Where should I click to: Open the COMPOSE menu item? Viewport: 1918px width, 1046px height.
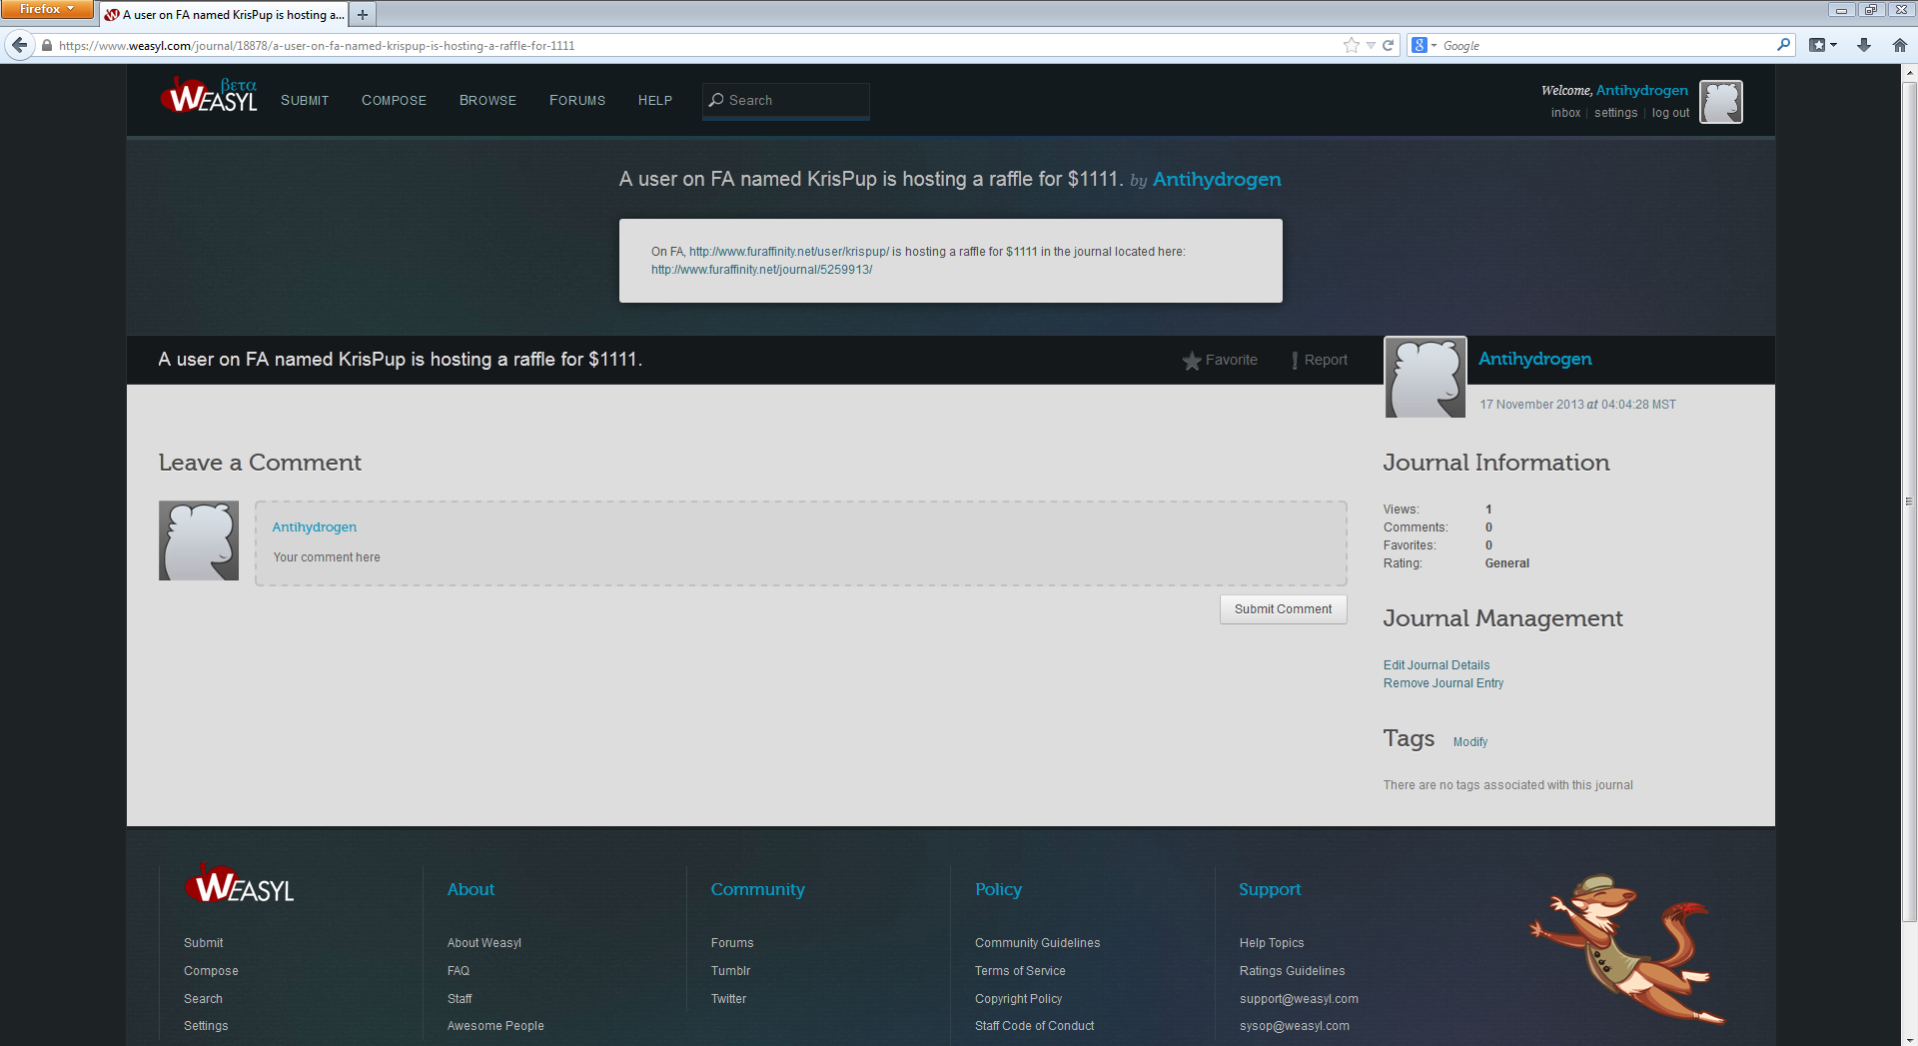(394, 101)
